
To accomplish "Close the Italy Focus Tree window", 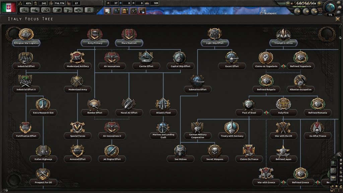I will (x=338, y=19).
